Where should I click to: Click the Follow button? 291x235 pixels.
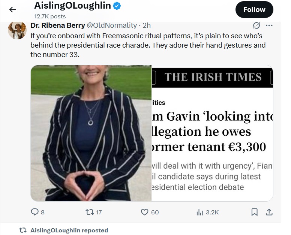(254, 10)
